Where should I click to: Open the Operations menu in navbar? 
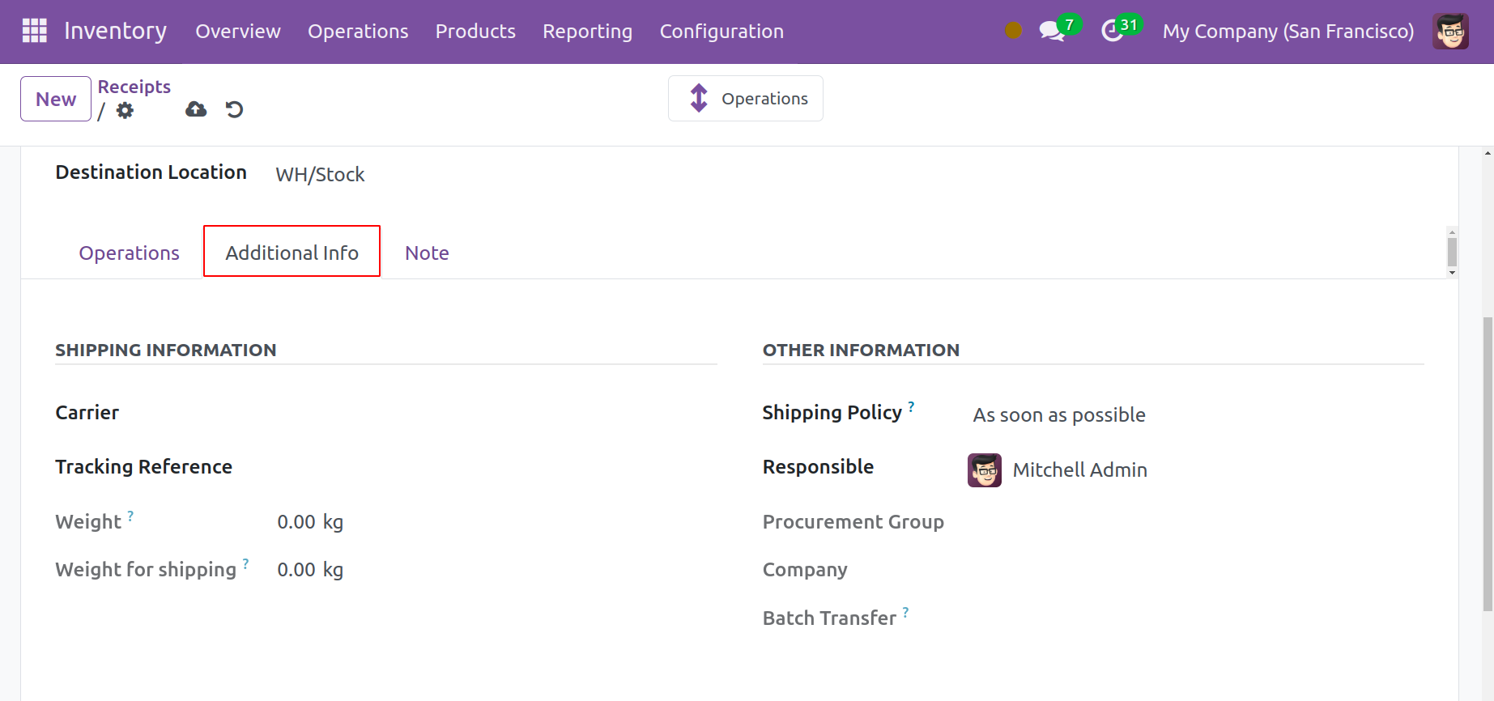358,32
